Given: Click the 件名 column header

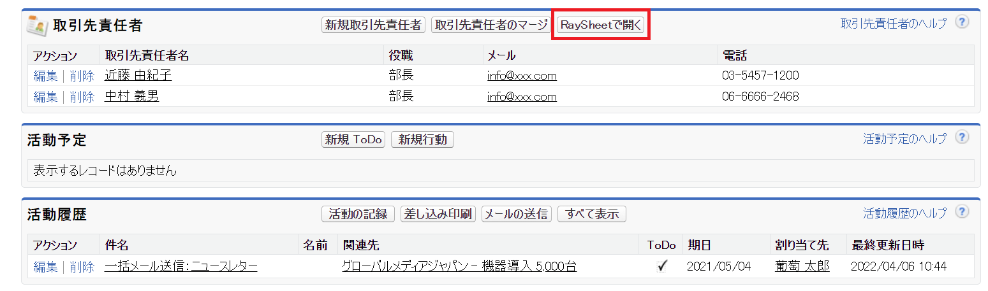Looking at the screenshot, I should (x=117, y=245).
